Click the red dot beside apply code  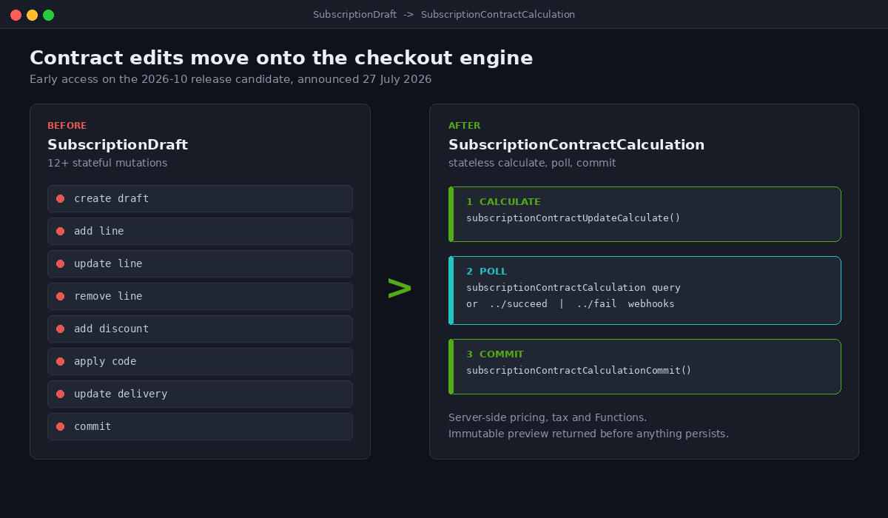click(x=60, y=361)
